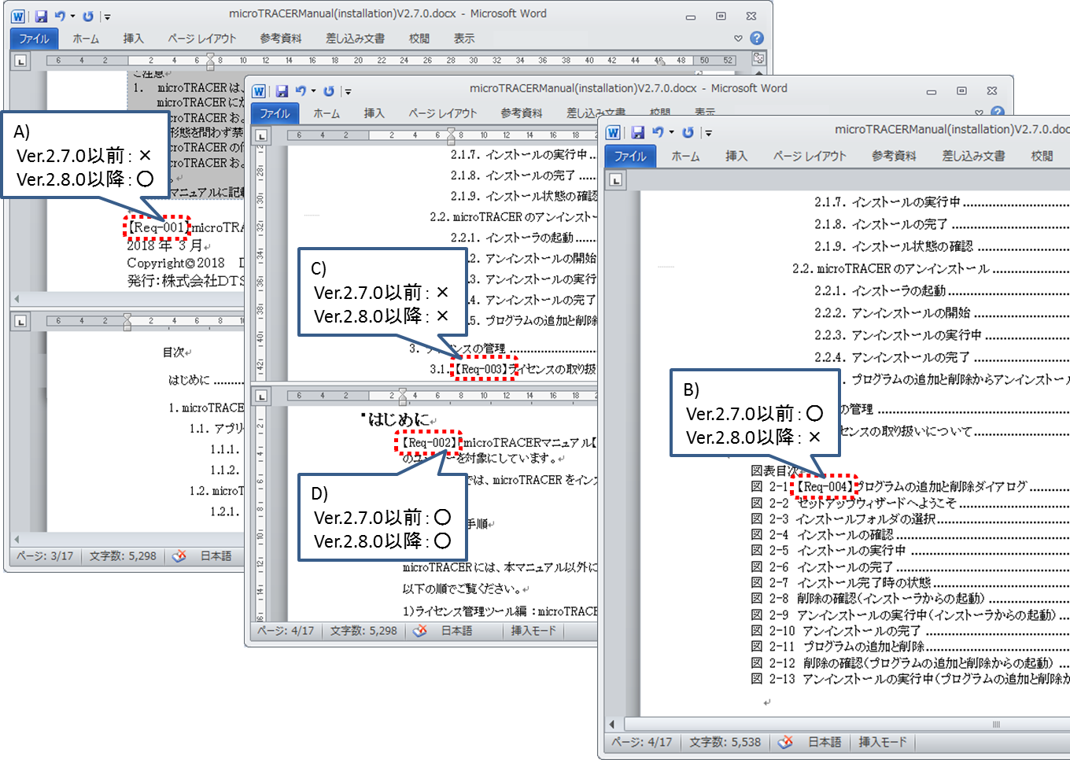The width and height of the screenshot is (1070, 760).
Task: Click scroll-left arrow in front-right window bottom scrollbar
Action: click(x=613, y=724)
